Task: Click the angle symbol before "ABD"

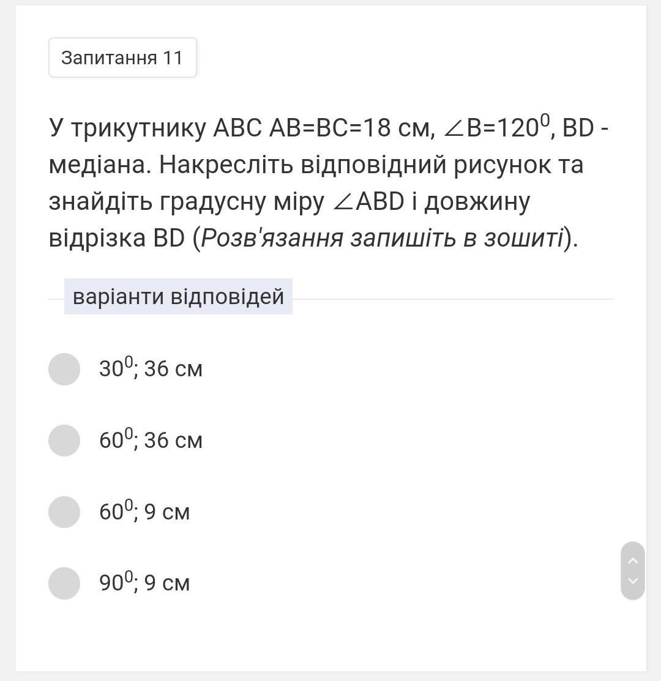Action: point(342,202)
